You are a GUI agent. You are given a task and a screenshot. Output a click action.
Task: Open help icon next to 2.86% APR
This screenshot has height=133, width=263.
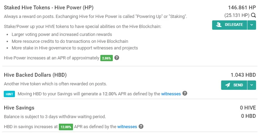click(117, 58)
